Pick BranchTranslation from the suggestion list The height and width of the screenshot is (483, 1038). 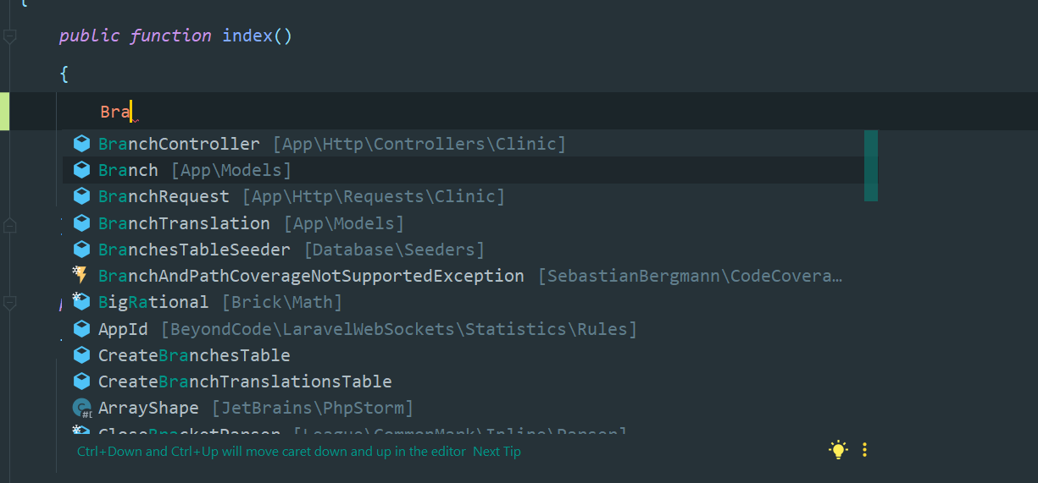coord(470,223)
